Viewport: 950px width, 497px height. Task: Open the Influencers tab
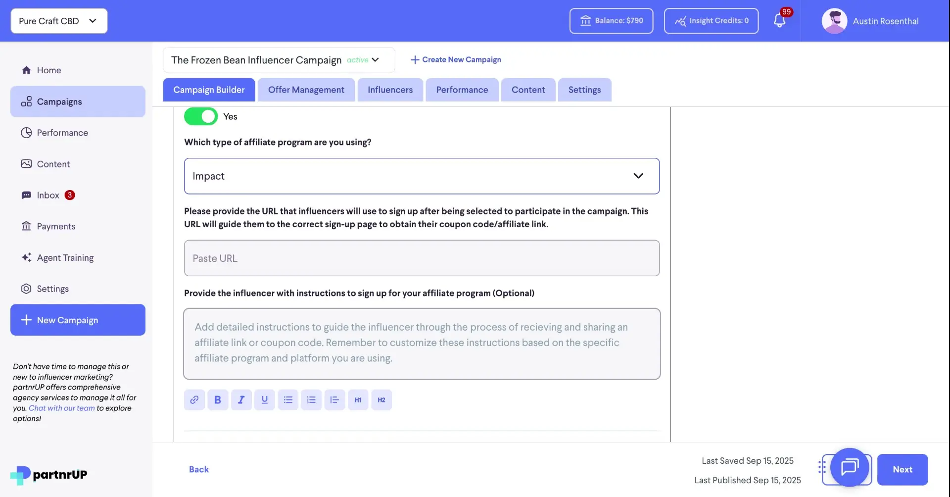[x=390, y=90]
